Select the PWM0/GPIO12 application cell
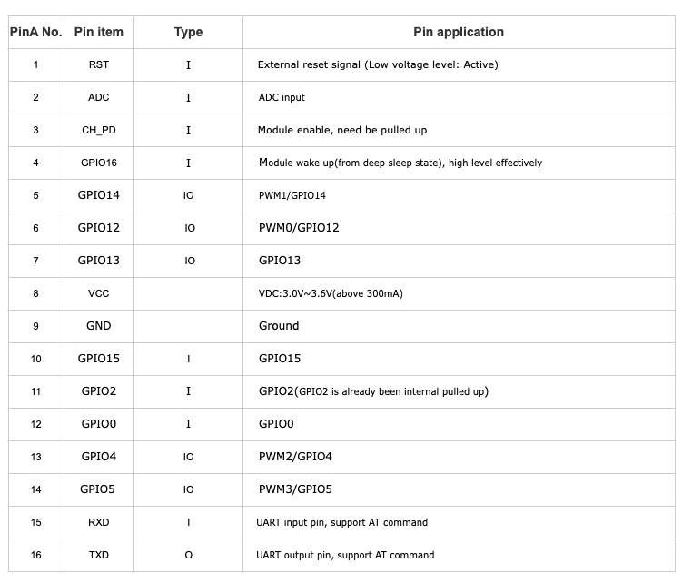The image size is (692, 583). point(299,228)
